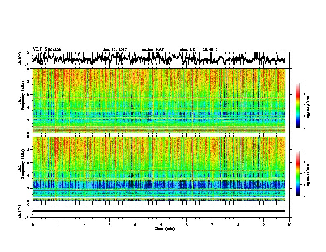This screenshot has height=252, width=326.
Task: Click the "8" kHz tick on ch.1 frequency axis
Action: pos(29,82)
